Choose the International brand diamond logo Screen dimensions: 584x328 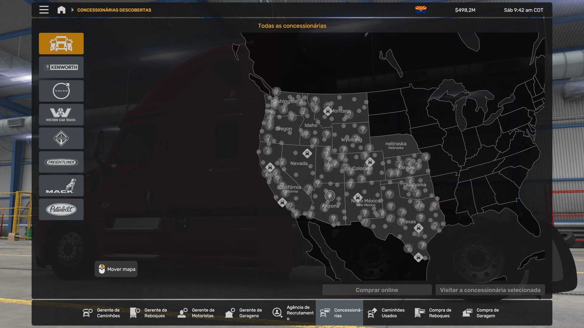point(61,138)
